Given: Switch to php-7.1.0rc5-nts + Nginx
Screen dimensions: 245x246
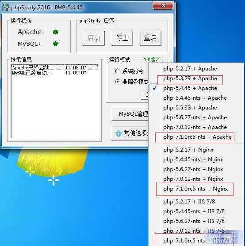Looking at the screenshot, I should click(x=195, y=189).
